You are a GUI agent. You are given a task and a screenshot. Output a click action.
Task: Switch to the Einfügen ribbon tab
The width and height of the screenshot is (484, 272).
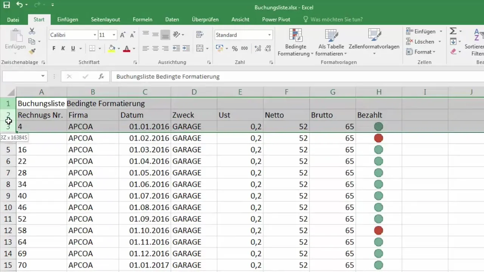coord(68,20)
